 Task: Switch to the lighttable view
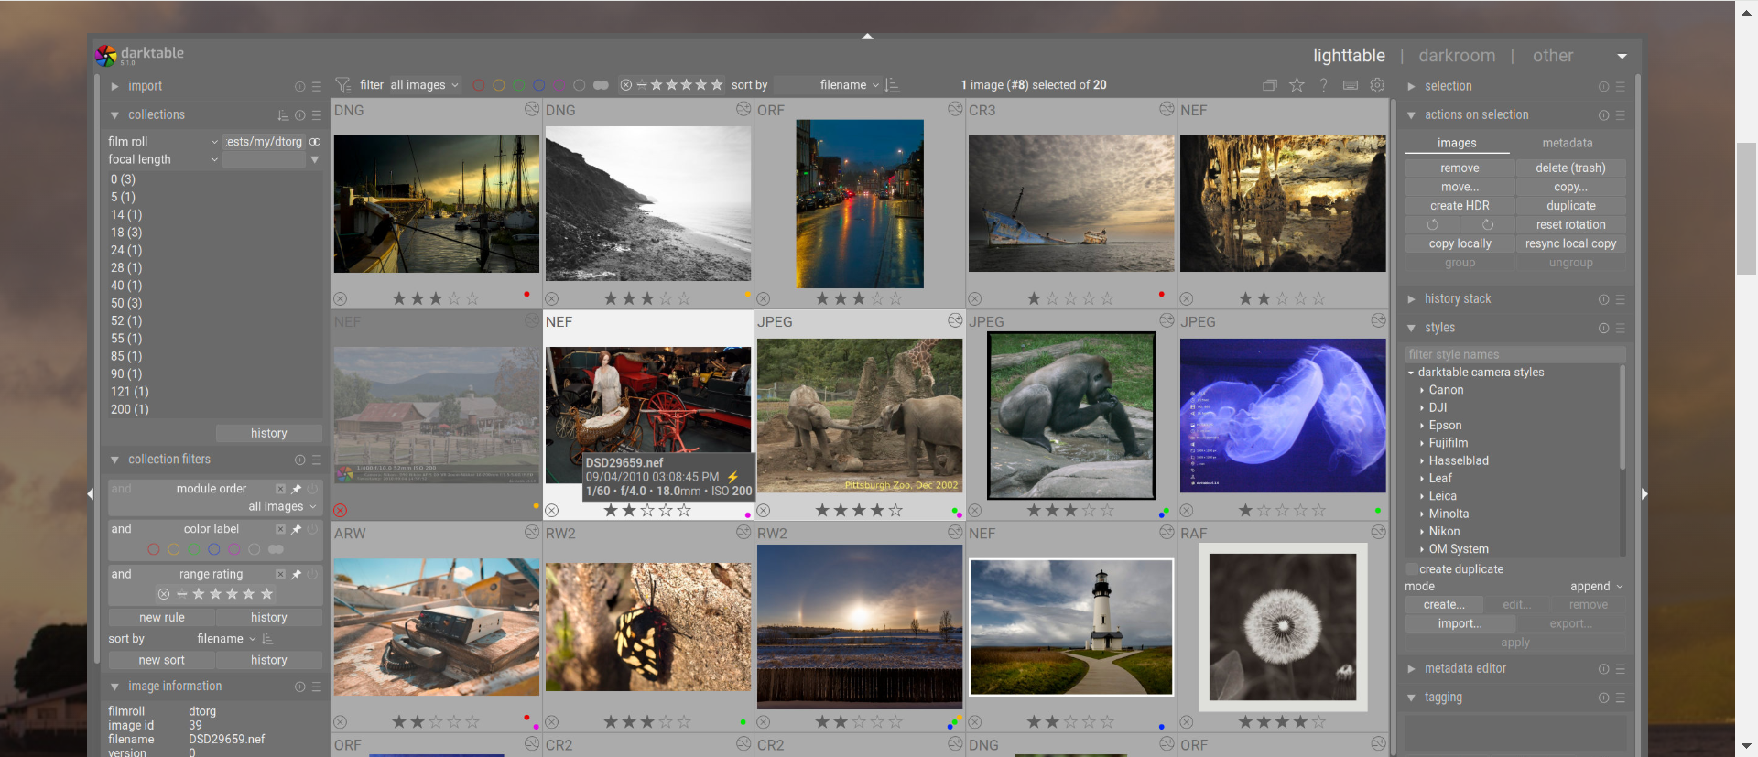coord(1349,56)
